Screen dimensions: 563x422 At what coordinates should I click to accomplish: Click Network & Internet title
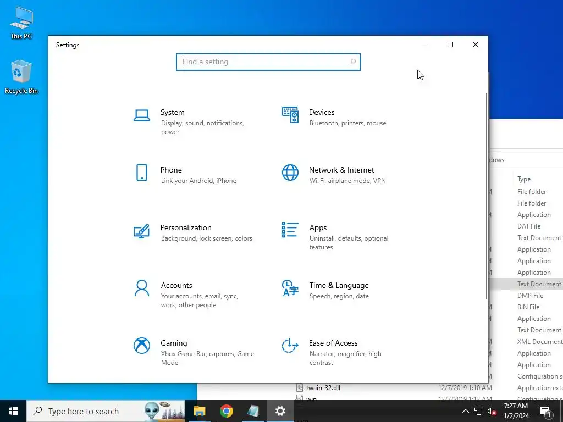coord(341,170)
